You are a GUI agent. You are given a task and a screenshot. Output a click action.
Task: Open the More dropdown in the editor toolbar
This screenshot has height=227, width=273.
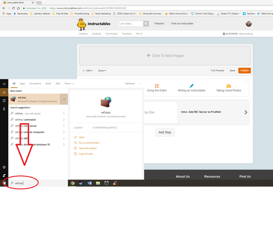tap(102, 70)
